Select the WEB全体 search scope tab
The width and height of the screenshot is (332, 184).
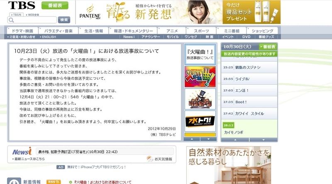[32, 15]
